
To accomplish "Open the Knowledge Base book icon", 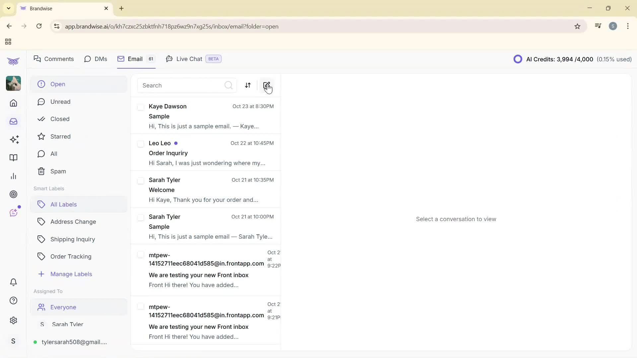I will pos(13,158).
